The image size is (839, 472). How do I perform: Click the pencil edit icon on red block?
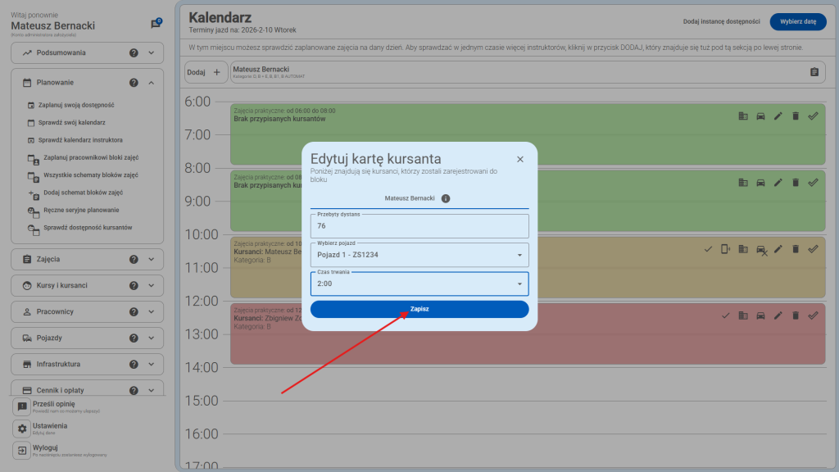click(x=778, y=315)
